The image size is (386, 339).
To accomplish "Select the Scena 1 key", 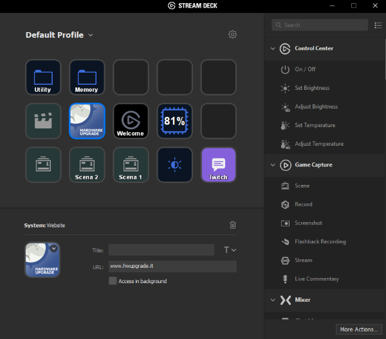I will pos(131,164).
